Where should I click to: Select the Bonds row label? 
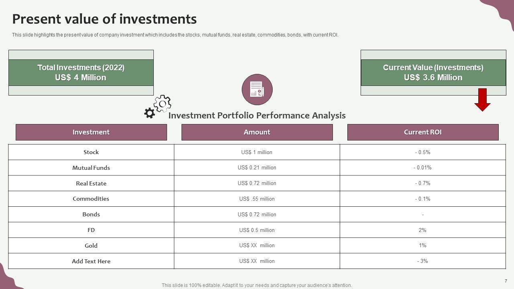point(91,214)
